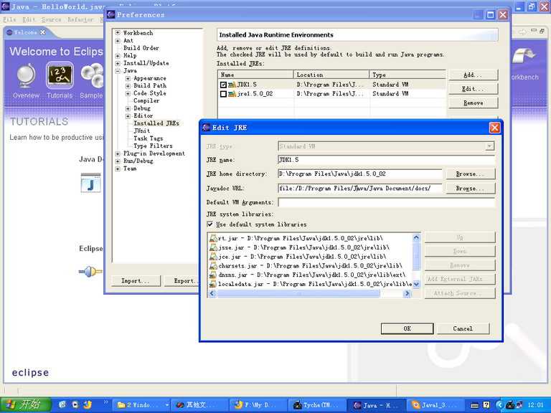This screenshot has height=413, width=551.
Task: Open the Overview globe icon on Welcome page
Action: click(27, 75)
